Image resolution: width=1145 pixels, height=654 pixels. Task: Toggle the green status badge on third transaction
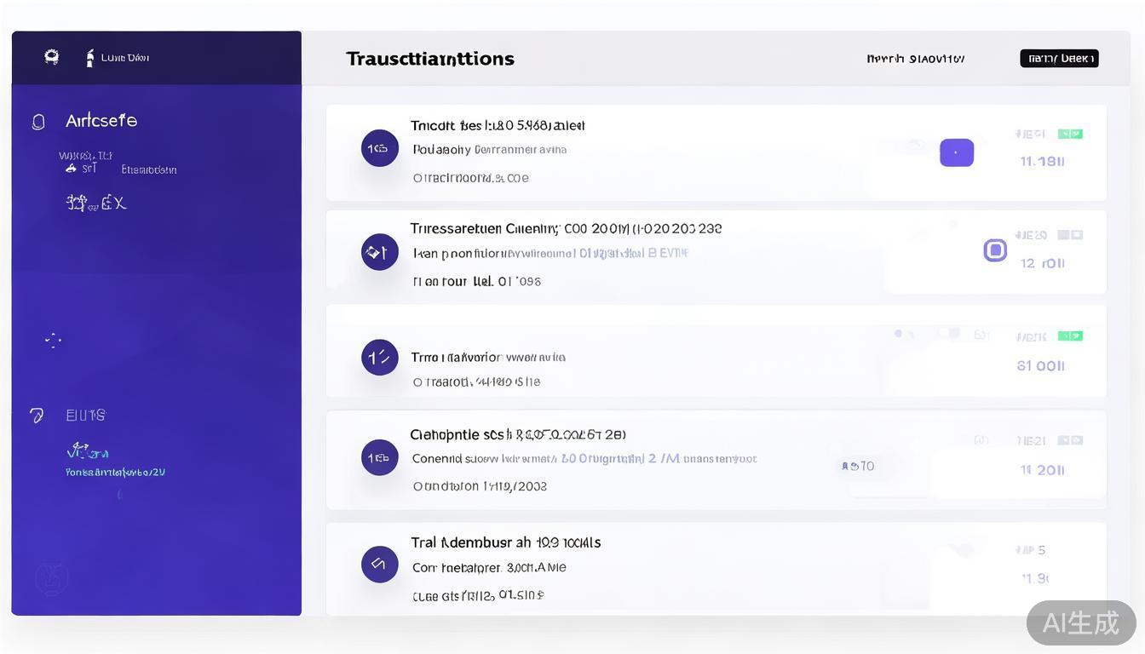point(1070,336)
